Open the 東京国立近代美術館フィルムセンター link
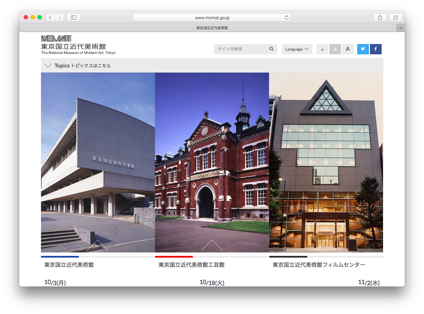424x314 pixels. [319, 265]
